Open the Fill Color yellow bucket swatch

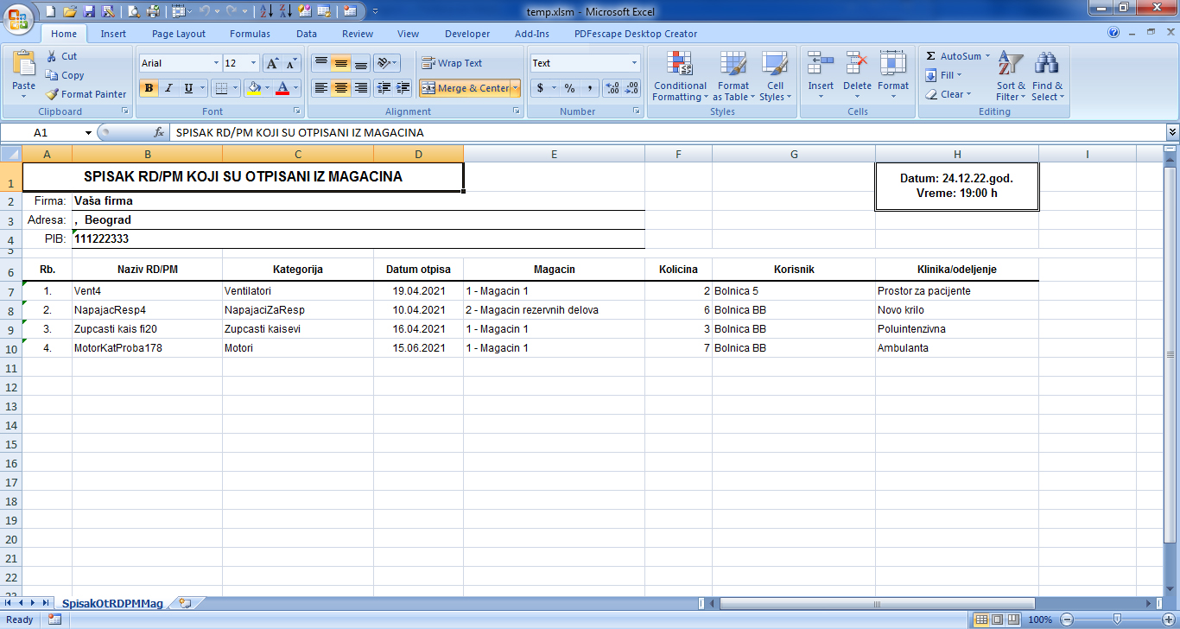pyautogui.click(x=253, y=88)
